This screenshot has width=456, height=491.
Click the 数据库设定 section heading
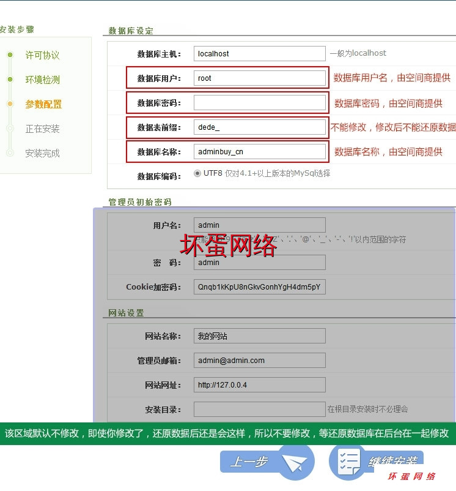coord(131,31)
